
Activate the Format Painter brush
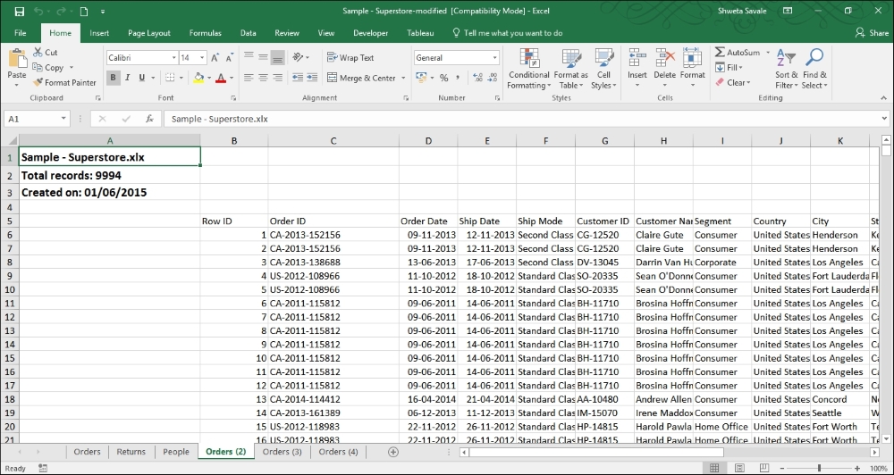click(38, 82)
